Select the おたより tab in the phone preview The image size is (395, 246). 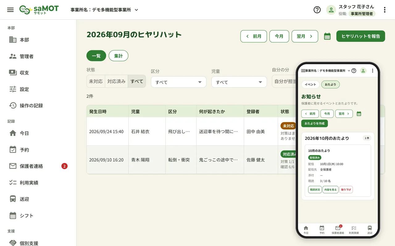click(331, 85)
